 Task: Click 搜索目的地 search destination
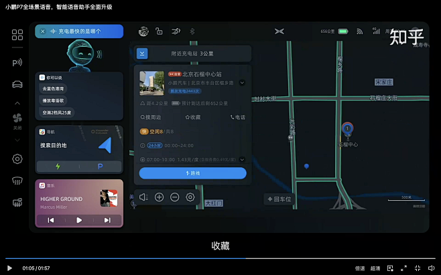(x=54, y=145)
